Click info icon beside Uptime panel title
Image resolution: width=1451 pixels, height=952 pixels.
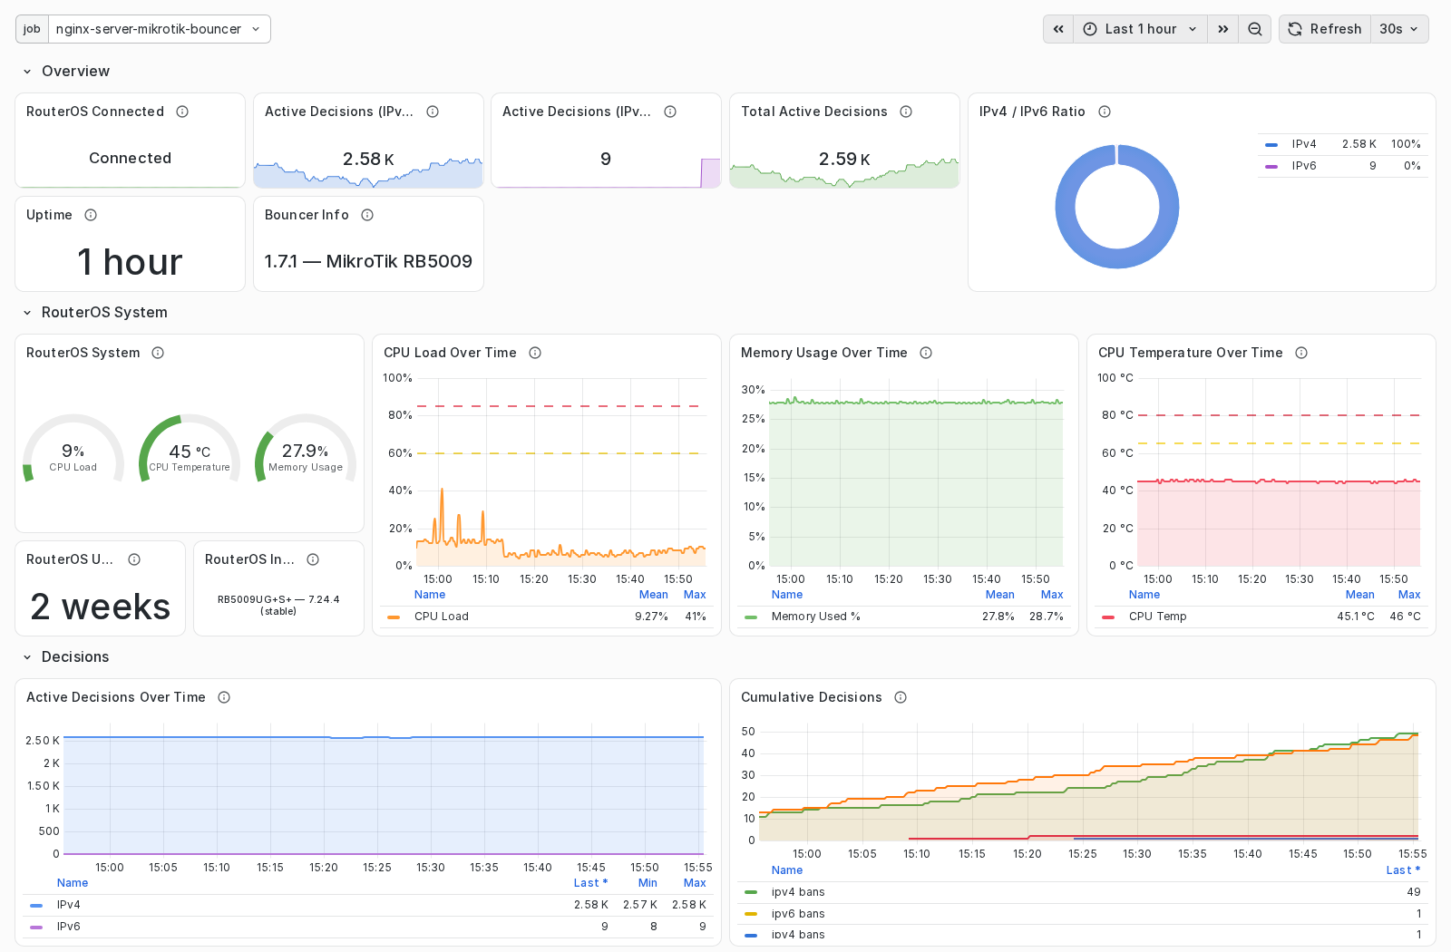[91, 215]
